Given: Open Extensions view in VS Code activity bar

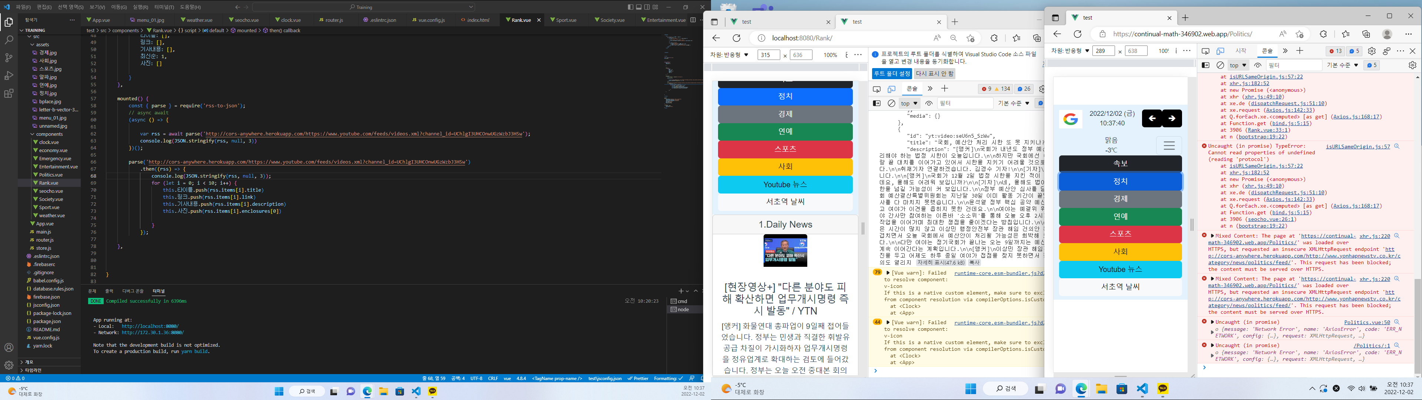Looking at the screenshot, I should 9,93.
